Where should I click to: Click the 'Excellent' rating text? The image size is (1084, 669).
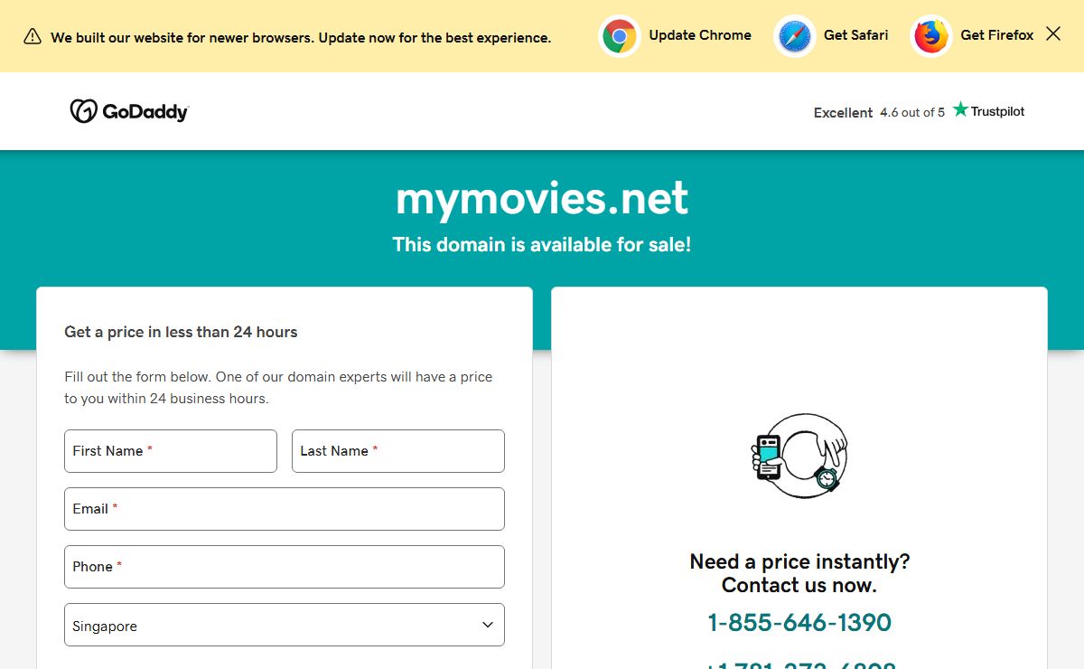(x=843, y=113)
